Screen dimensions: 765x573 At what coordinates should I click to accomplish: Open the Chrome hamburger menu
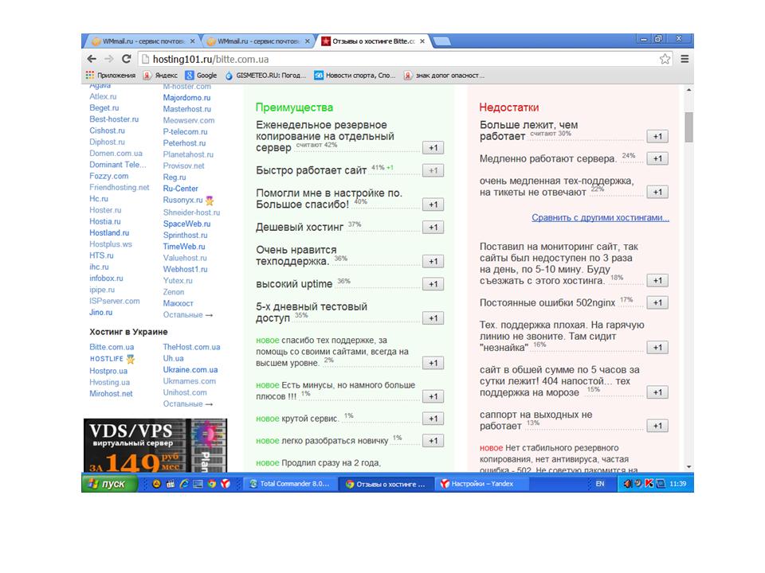pos(685,59)
